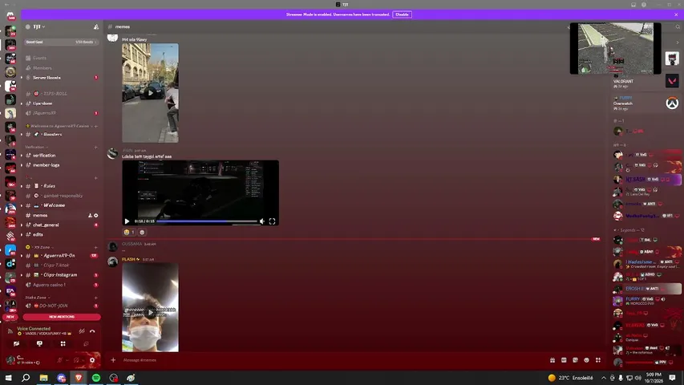Open the Boost Goal progress bar
Screen dimensions: 684x385
click(61, 42)
